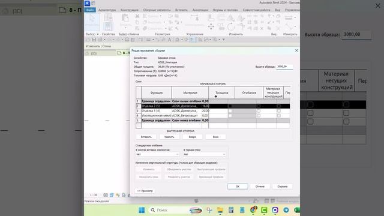Click the Вниз button
The width and height of the screenshot is (384, 216).
215,137
